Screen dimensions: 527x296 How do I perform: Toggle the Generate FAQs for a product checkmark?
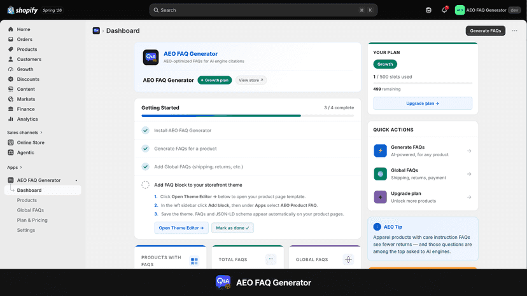[145, 149]
